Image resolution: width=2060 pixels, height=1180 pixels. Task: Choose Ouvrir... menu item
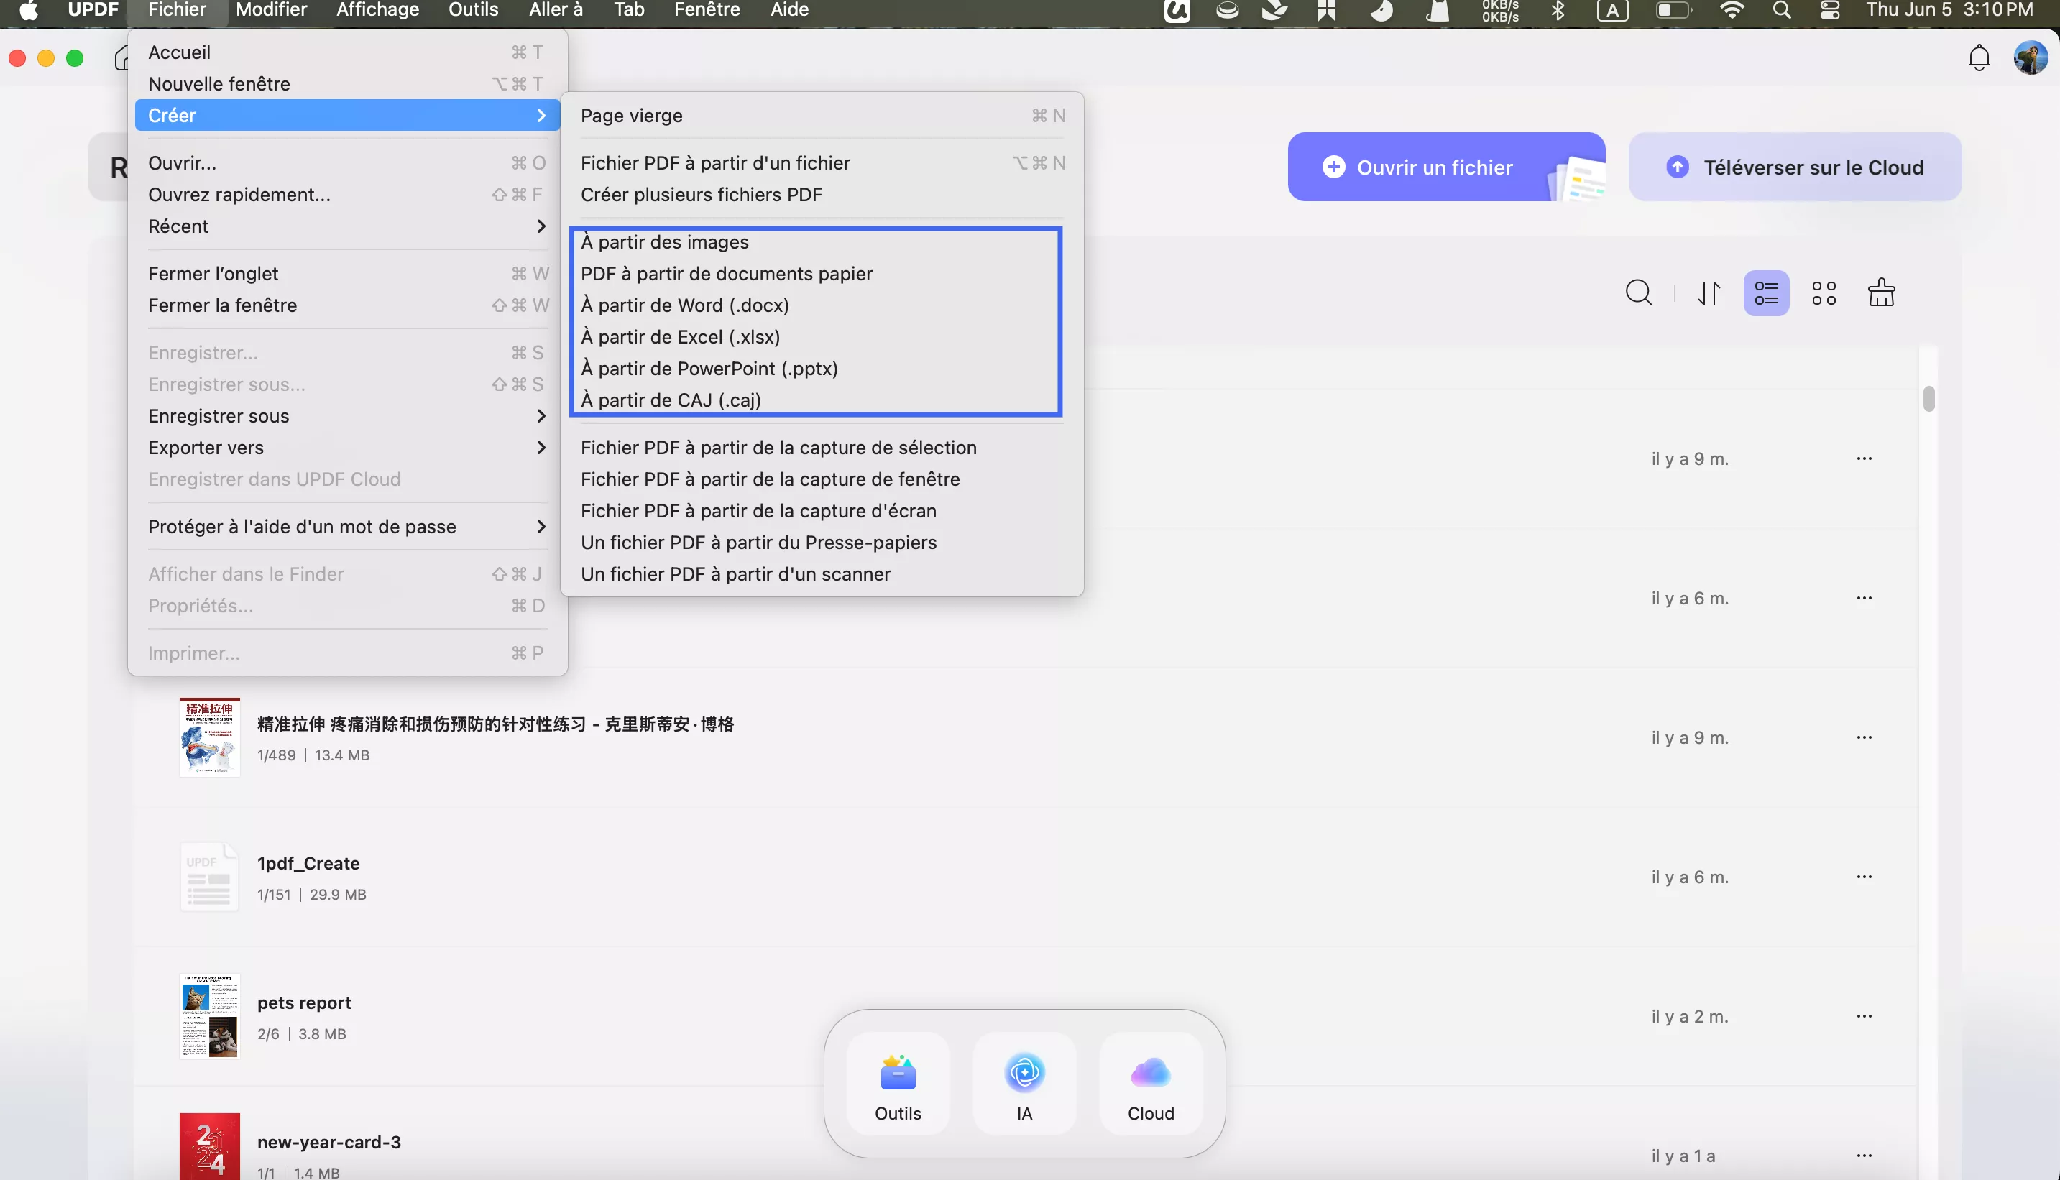click(x=347, y=163)
